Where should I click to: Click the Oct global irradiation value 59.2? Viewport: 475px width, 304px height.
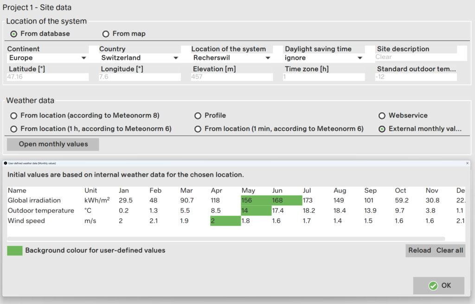tap(402, 201)
